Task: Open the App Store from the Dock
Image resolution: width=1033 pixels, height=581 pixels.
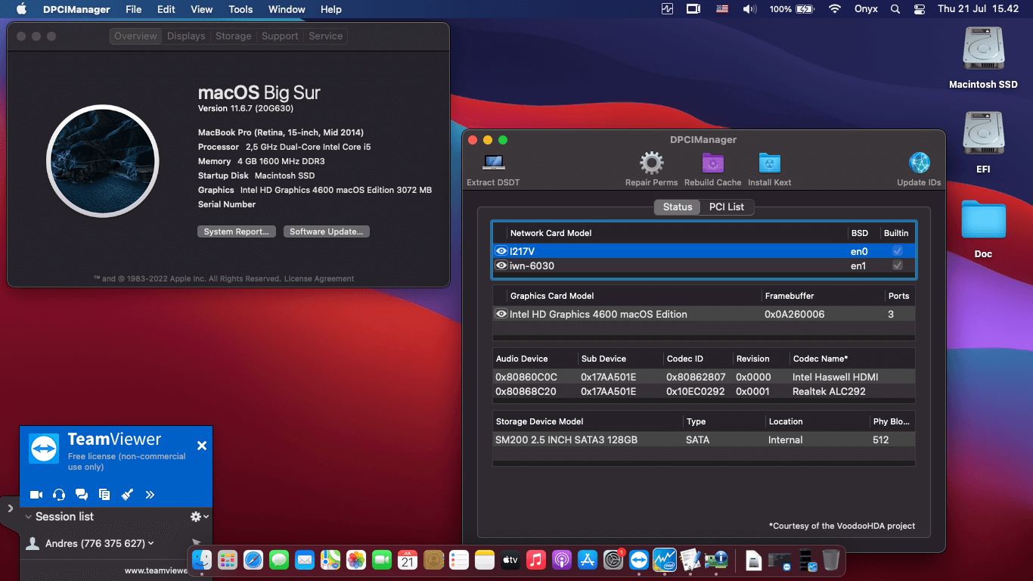Action: [588, 560]
